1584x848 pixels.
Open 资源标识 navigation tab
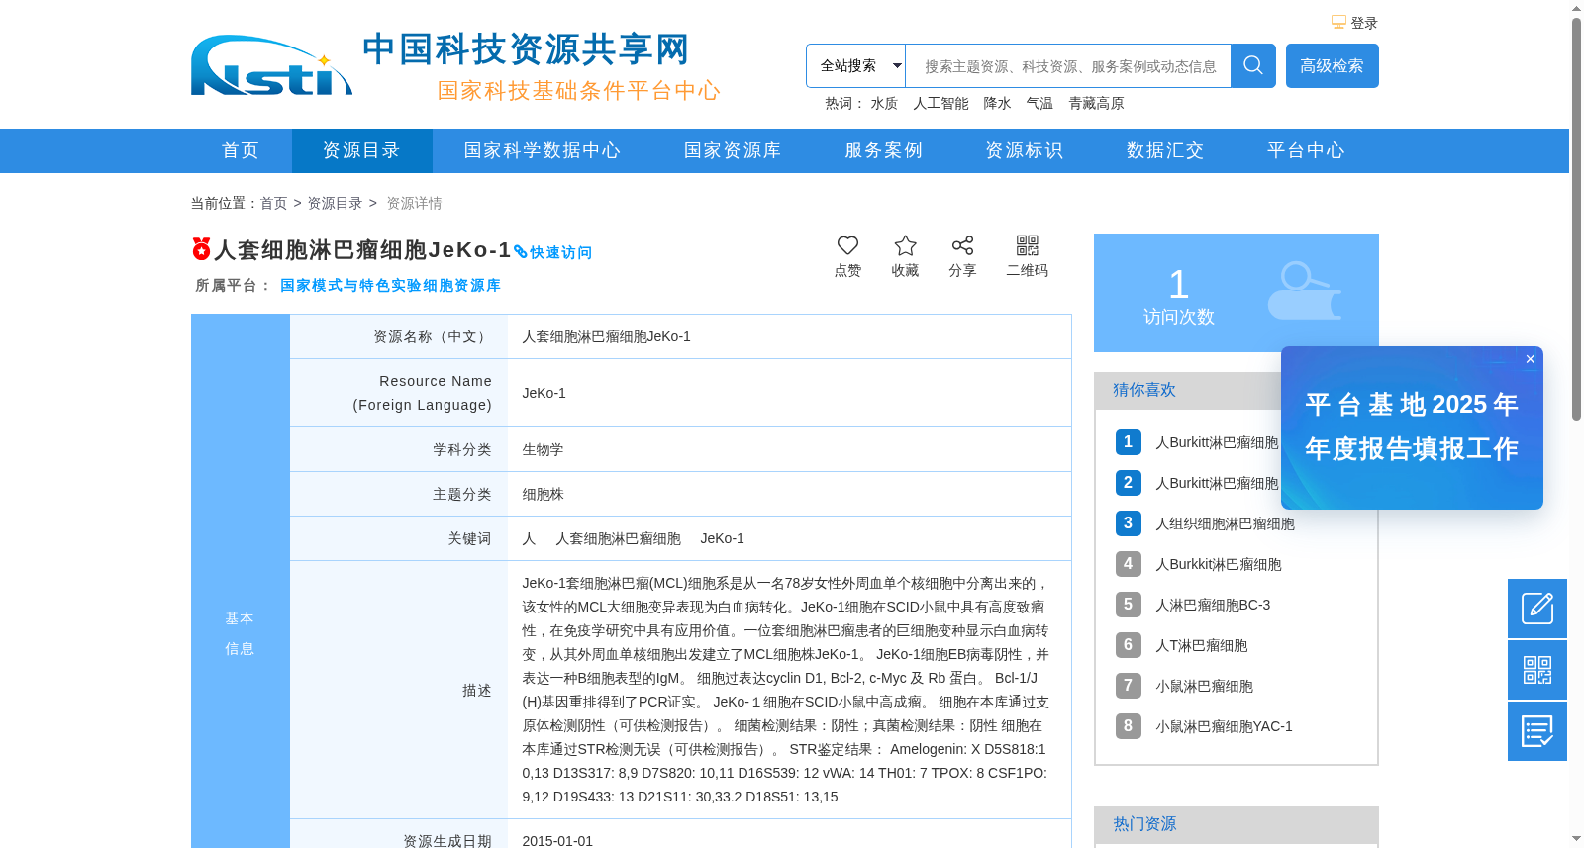pos(1024,150)
